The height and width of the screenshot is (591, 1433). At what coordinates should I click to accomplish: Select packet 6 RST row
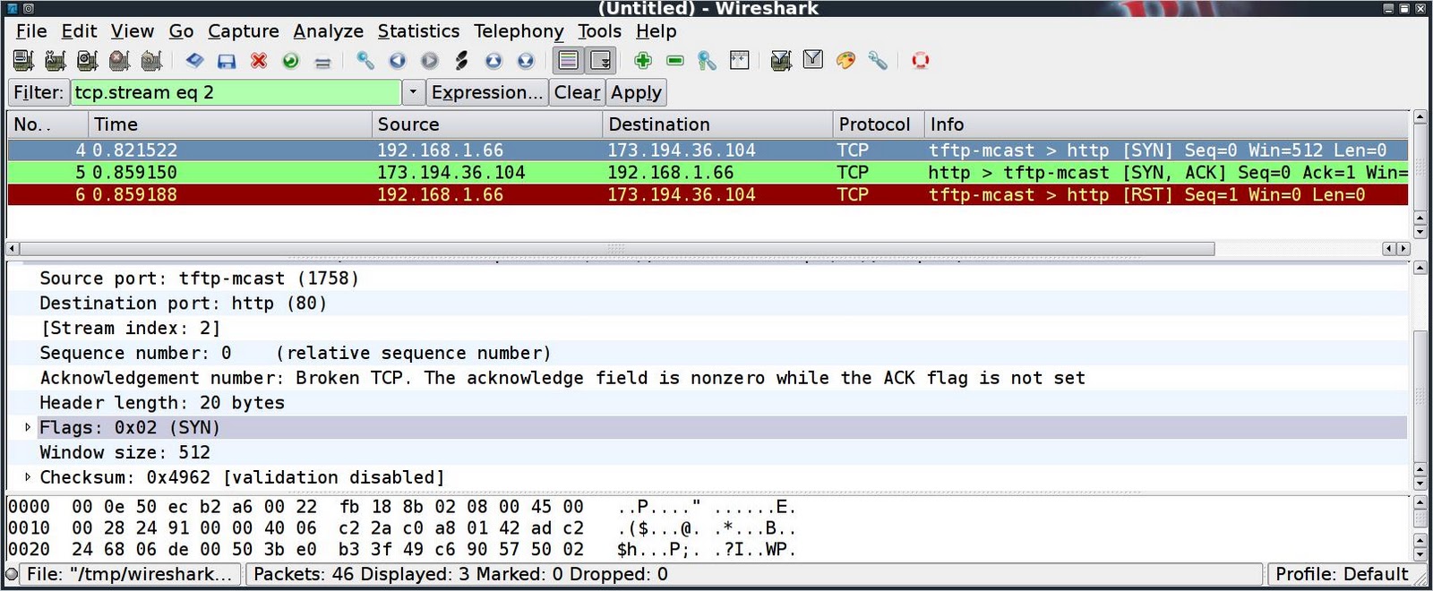click(x=708, y=194)
